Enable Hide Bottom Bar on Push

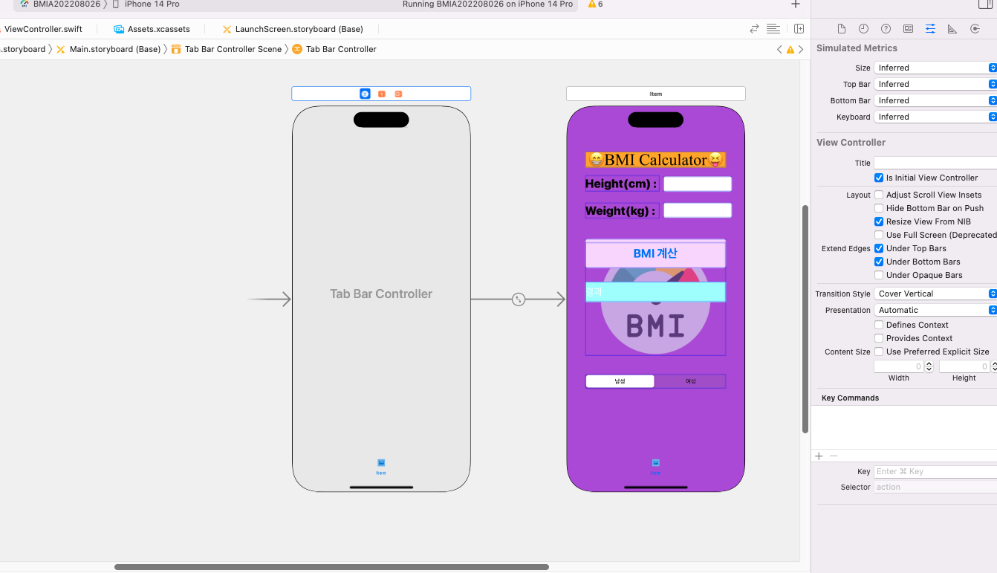(879, 208)
